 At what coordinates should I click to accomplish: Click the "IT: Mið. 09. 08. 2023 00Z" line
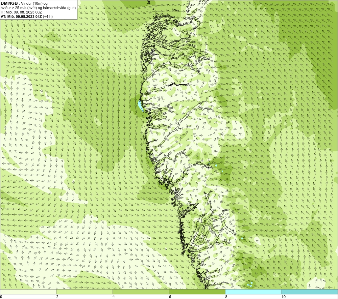point(21,12)
